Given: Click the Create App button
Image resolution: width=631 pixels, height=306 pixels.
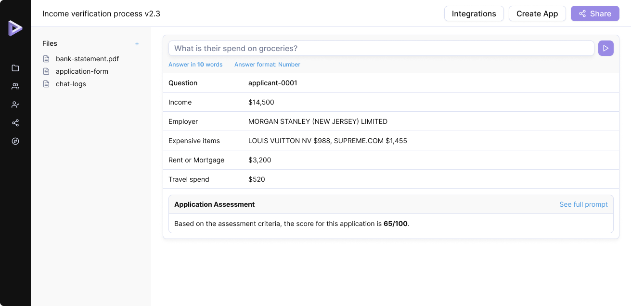Looking at the screenshot, I should click(x=537, y=13).
